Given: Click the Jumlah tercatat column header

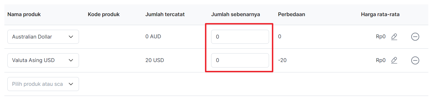Looking at the screenshot, I should [165, 14].
